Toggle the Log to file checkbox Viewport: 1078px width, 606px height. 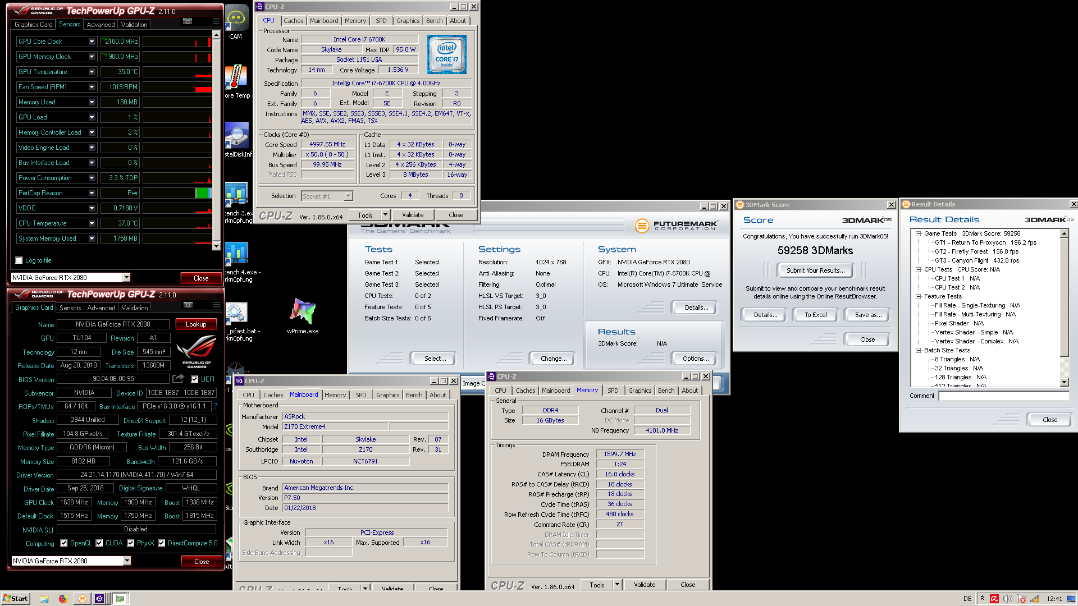(19, 260)
